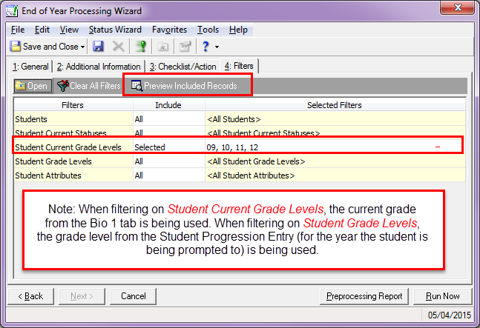Select the Student Attributes row

pos(240,175)
